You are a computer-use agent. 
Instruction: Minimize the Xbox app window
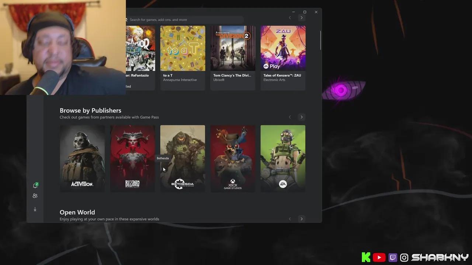[294, 12]
